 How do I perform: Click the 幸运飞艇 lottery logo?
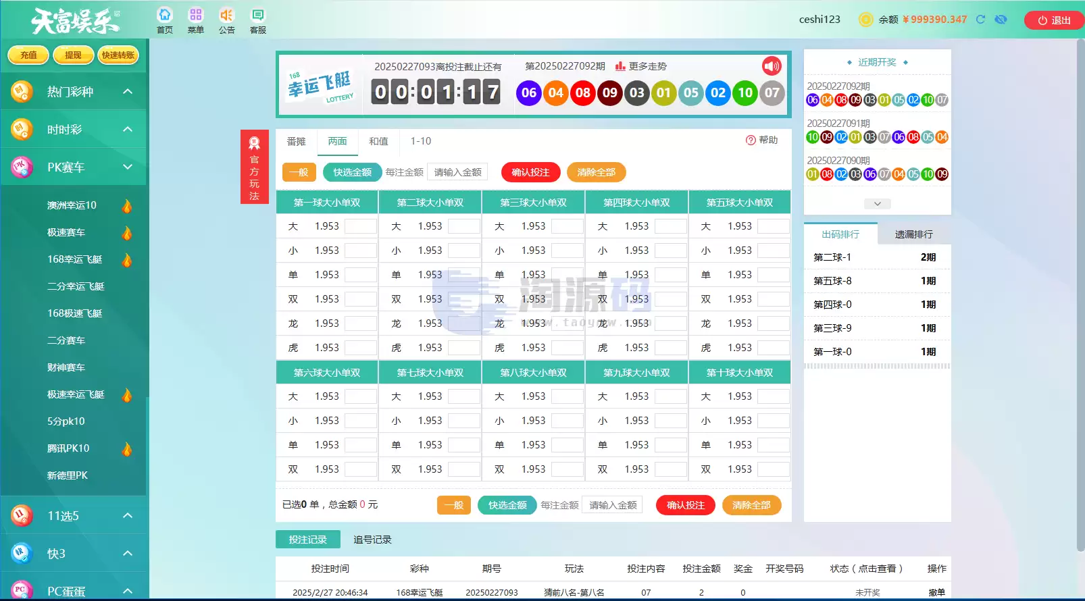[x=321, y=86]
